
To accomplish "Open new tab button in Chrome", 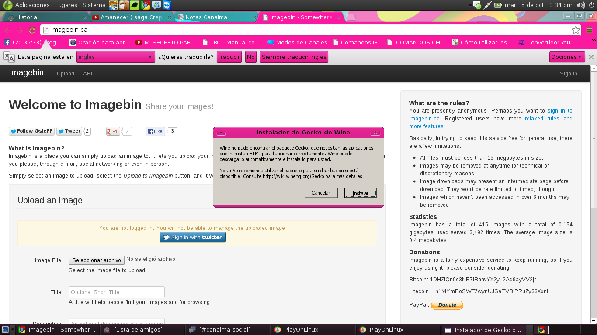I will pos(351,17).
